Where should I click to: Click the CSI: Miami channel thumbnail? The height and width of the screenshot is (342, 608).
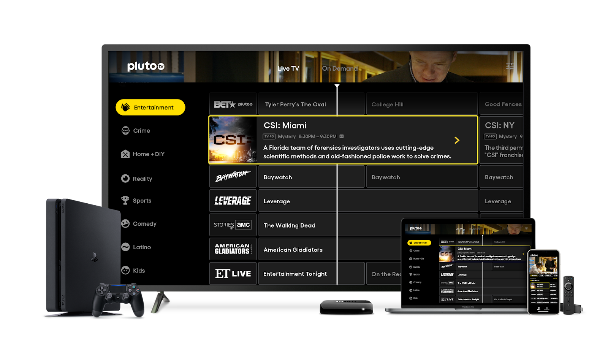(x=233, y=140)
